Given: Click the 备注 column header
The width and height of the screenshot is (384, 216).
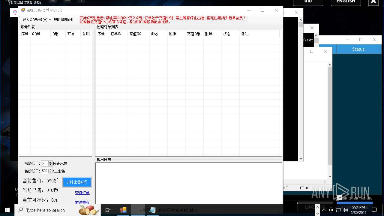Looking at the screenshot, I should (x=259, y=34).
